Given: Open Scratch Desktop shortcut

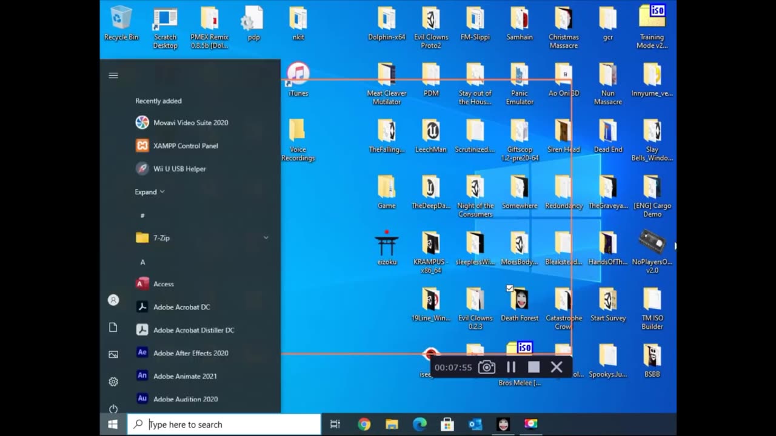Looking at the screenshot, I should 165,28.
